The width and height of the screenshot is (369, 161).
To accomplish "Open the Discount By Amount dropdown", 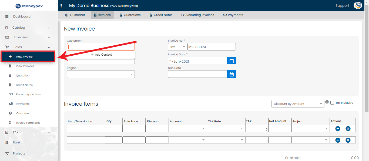I will (x=298, y=104).
